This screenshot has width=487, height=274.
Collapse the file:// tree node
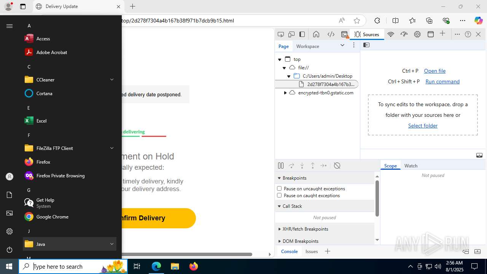click(284, 68)
